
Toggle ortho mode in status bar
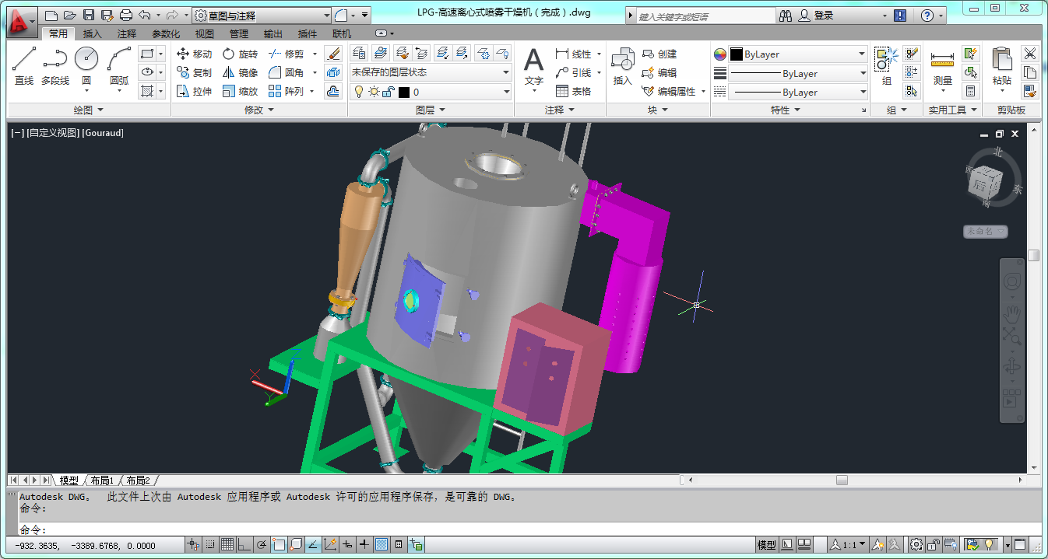coord(244,544)
